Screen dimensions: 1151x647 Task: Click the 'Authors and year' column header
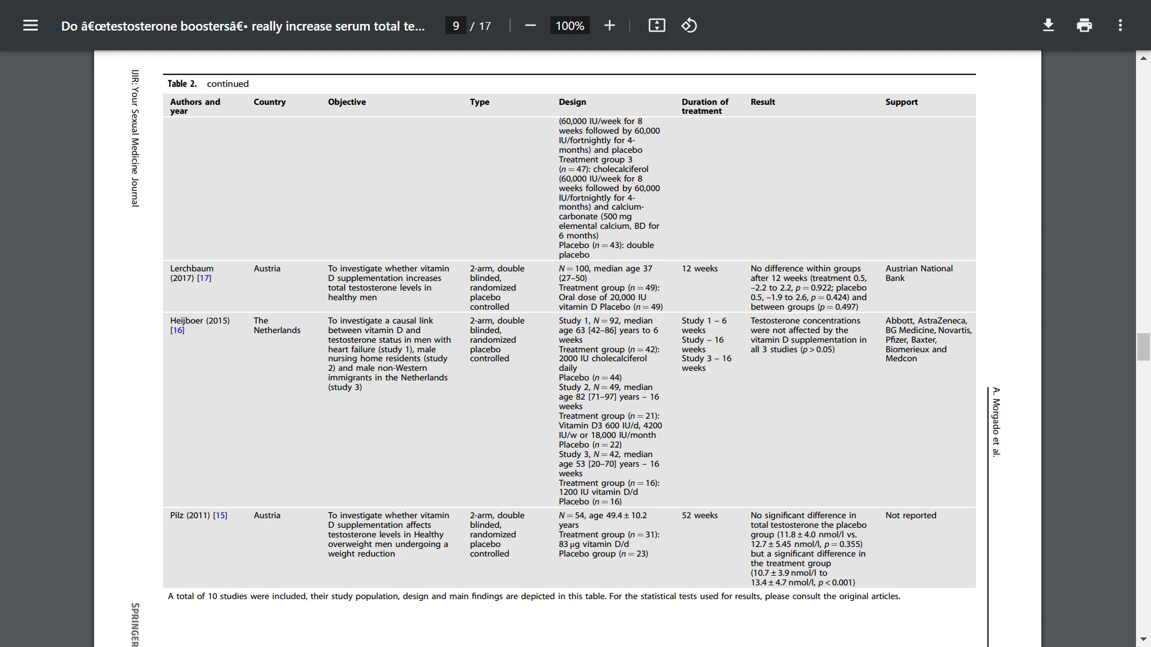(195, 106)
